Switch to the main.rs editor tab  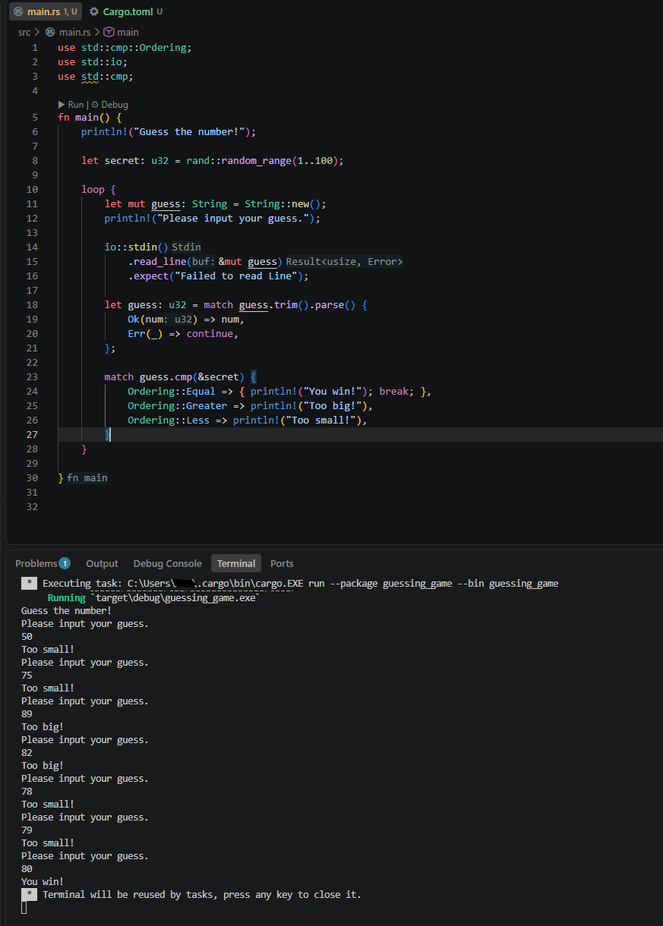(x=45, y=11)
